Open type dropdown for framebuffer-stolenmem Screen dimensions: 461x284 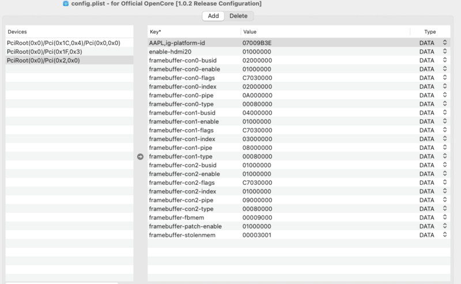click(x=445, y=234)
